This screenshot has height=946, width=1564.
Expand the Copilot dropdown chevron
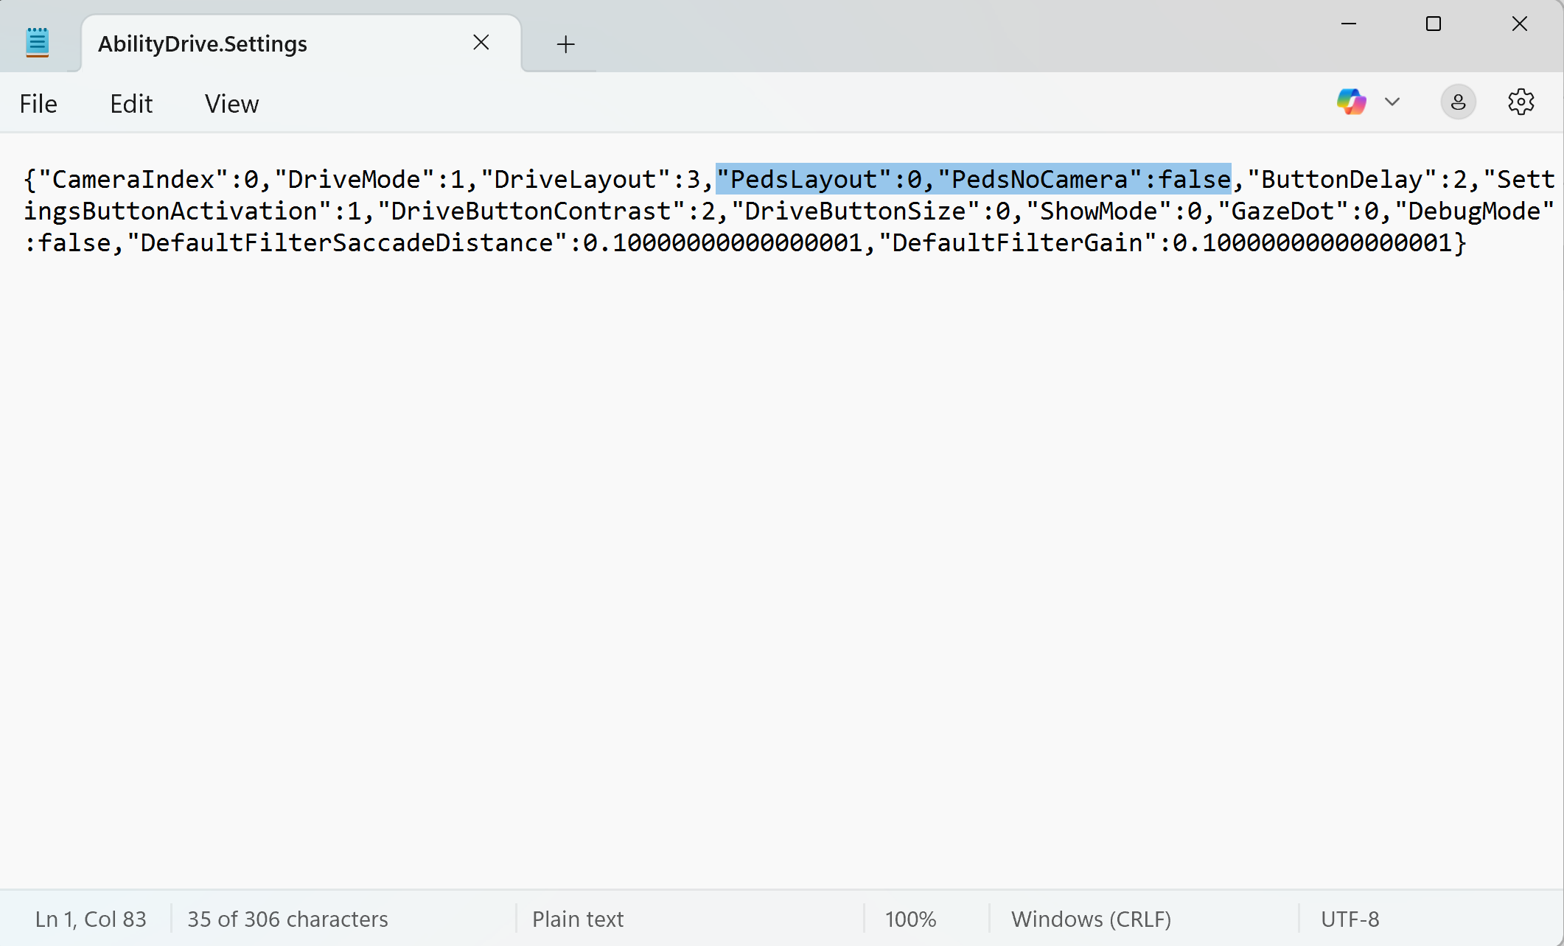click(1392, 102)
